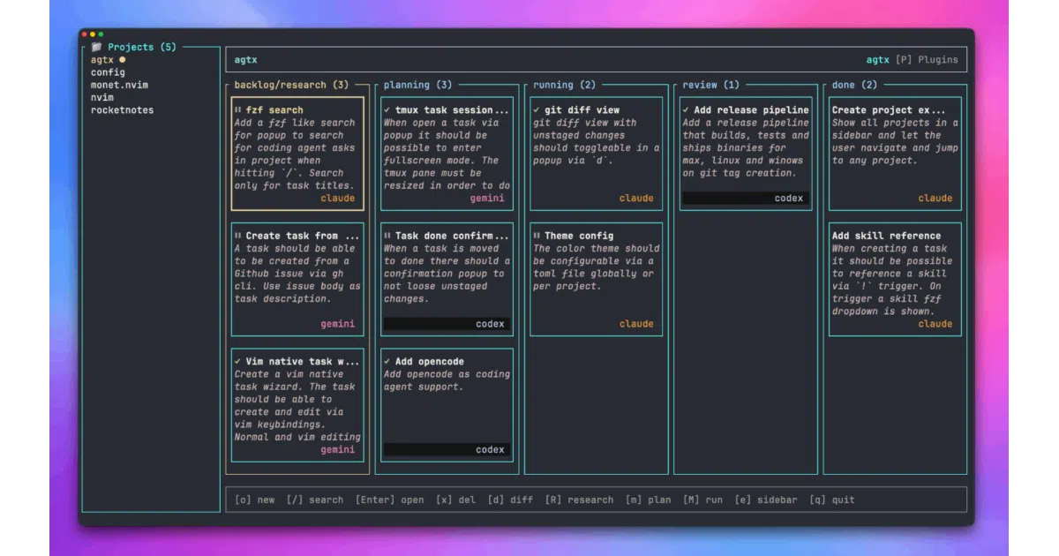Click the [/] search shortcut
Viewport: 1059px width, 556px height.
point(314,500)
